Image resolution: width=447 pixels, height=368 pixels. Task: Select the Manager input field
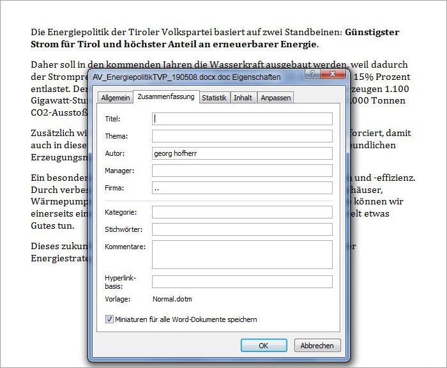pyautogui.click(x=242, y=171)
